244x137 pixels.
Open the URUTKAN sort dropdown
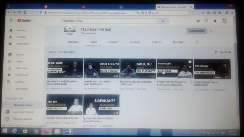[223, 52]
